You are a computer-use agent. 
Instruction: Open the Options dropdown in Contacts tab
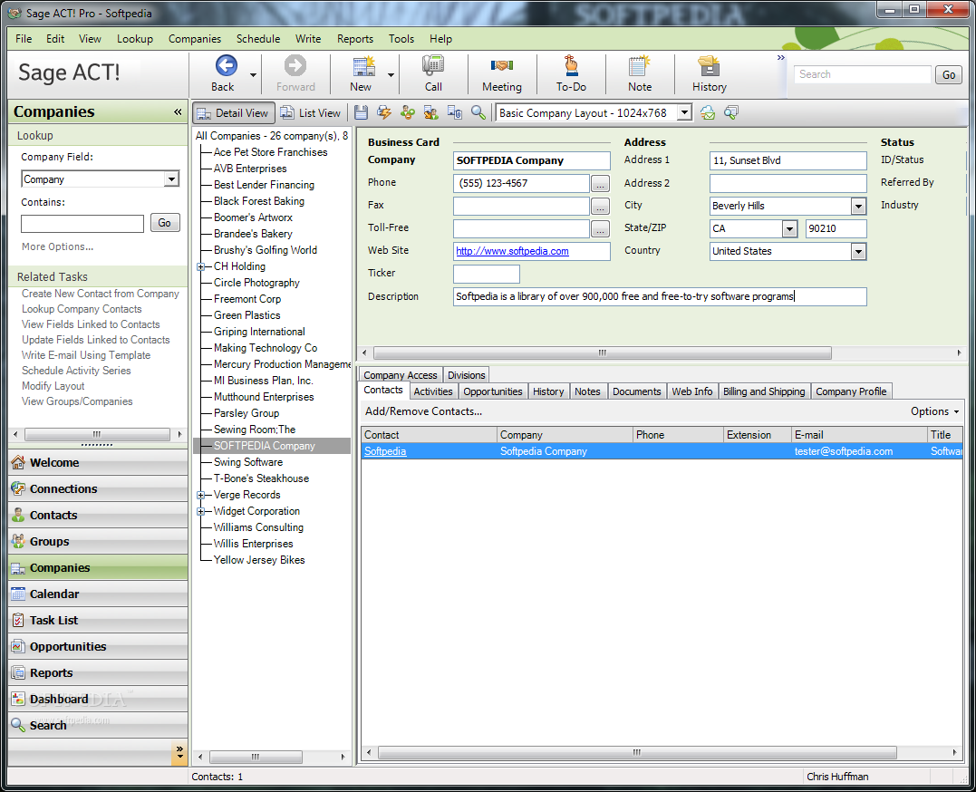click(935, 411)
